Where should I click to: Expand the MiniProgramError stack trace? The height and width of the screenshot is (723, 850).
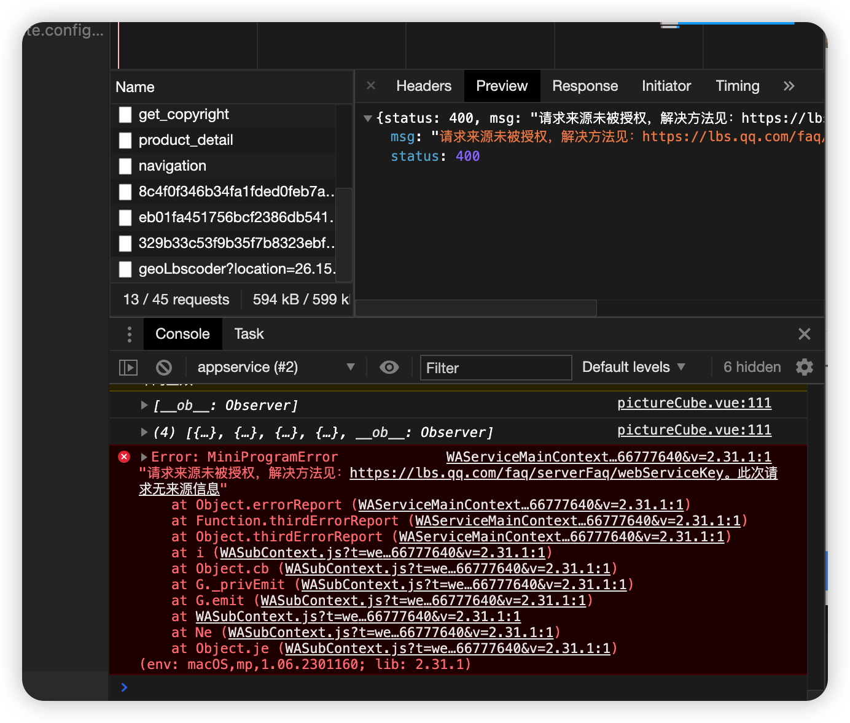144,457
